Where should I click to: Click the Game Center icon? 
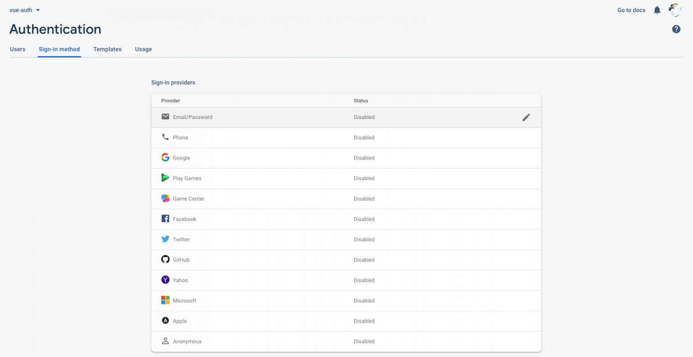point(166,198)
